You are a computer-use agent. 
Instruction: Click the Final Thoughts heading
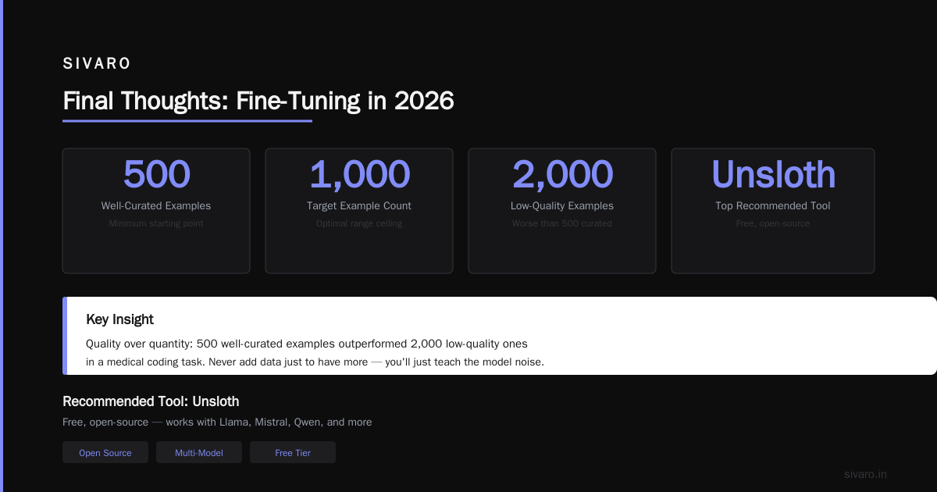[258, 102]
